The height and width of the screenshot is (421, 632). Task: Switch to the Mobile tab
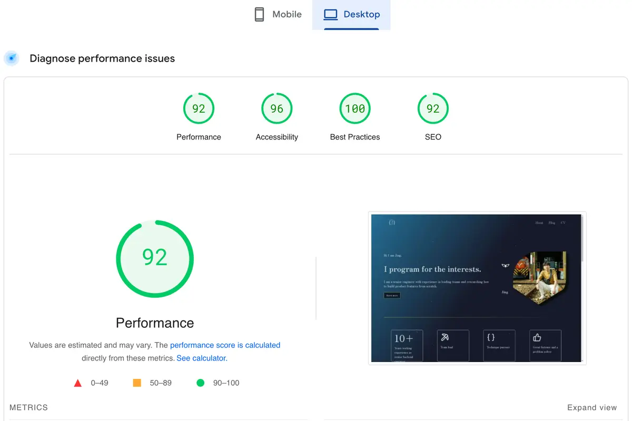coord(278,15)
